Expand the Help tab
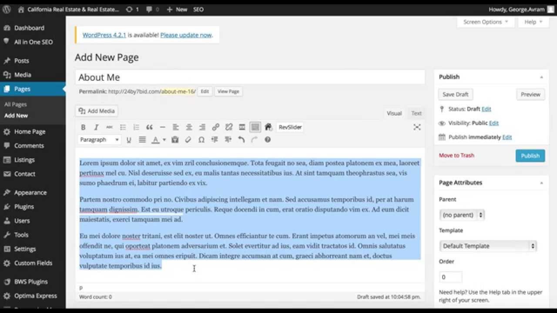557x313 pixels. tap(534, 22)
